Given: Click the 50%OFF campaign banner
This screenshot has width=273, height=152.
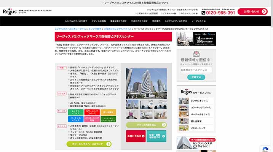Looking at the screenshot, I should point(196,39).
